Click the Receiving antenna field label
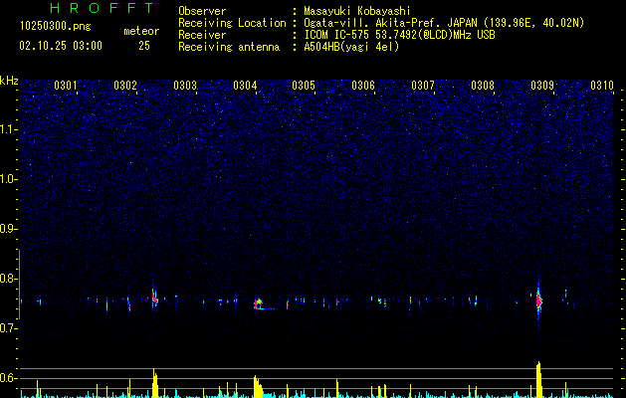Screen dimensions: 626x398 tap(229, 47)
